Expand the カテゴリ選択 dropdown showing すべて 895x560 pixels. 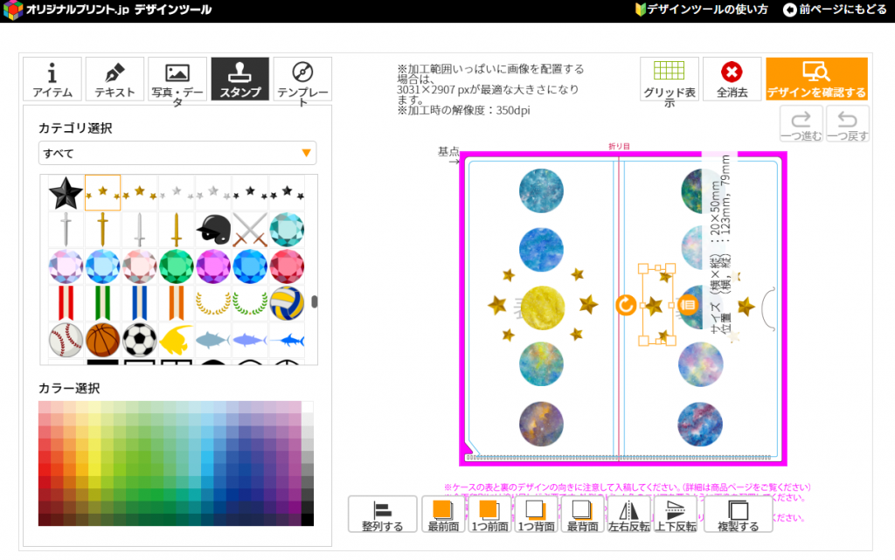coord(177,153)
